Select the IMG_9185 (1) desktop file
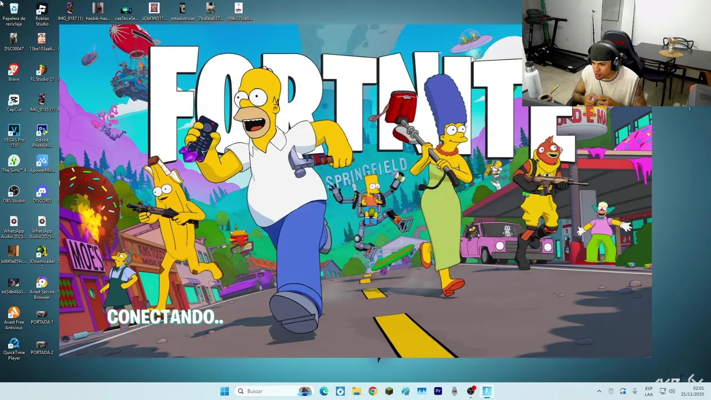Screen dimensions: 711x400 (x=42, y=103)
